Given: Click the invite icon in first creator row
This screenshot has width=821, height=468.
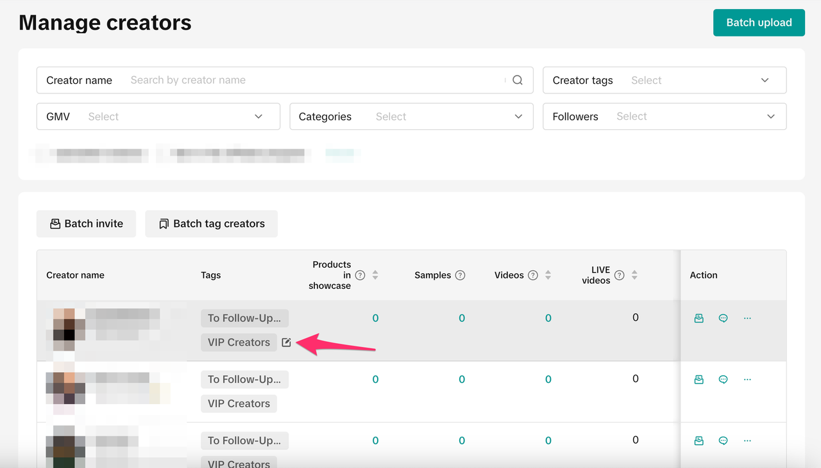Looking at the screenshot, I should point(699,318).
